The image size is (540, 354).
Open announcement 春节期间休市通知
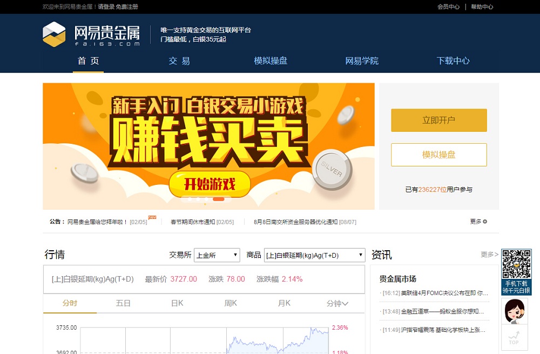(x=193, y=222)
